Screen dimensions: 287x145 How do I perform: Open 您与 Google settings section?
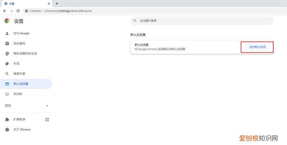coord(26,33)
